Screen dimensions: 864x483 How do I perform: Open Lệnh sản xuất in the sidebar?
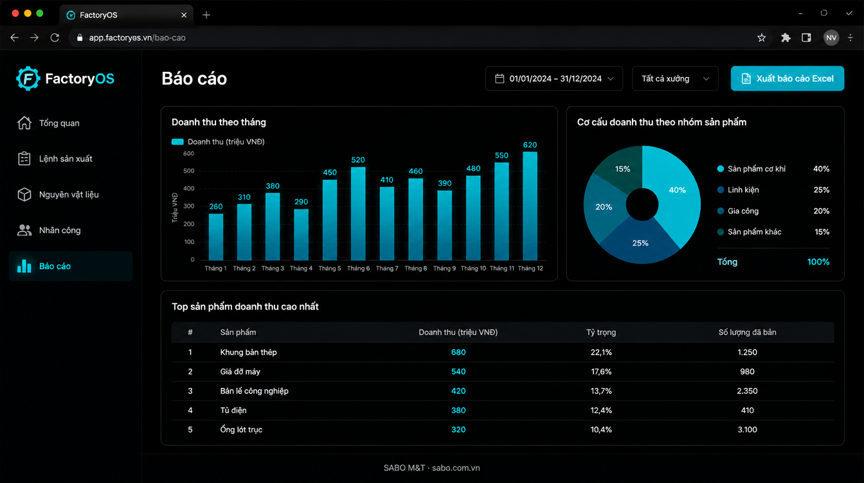point(71,159)
